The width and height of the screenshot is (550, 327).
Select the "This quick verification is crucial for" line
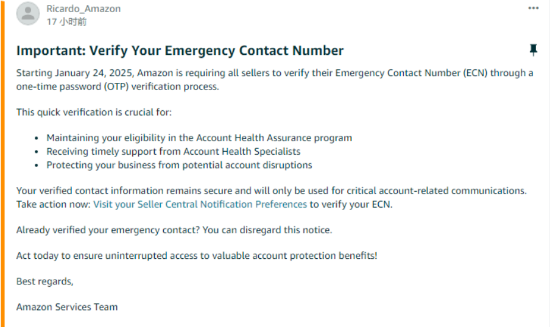pyautogui.click(x=94, y=112)
